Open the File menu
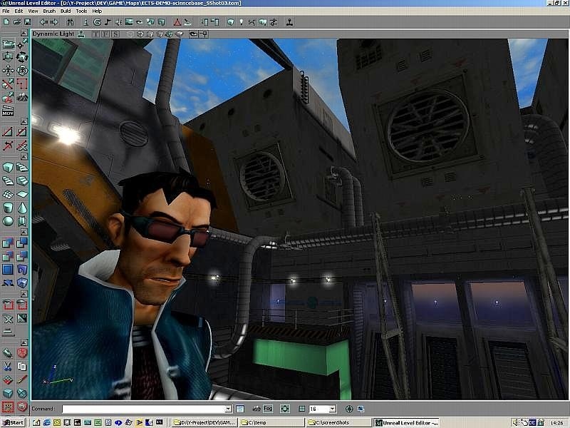 point(6,11)
